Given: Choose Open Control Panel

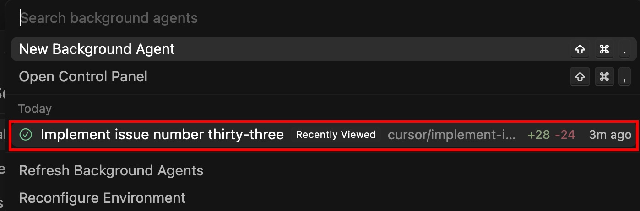Looking at the screenshot, I should [x=323, y=77].
